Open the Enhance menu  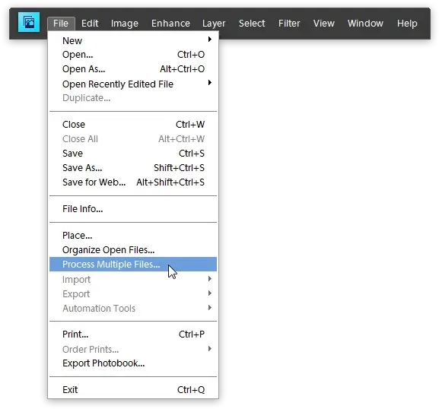click(x=170, y=24)
